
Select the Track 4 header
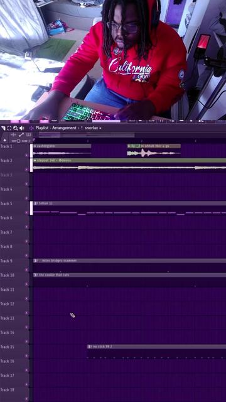(14, 193)
